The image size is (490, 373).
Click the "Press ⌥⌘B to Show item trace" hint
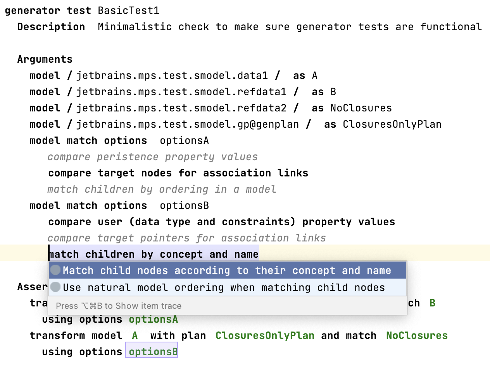point(118,306)
